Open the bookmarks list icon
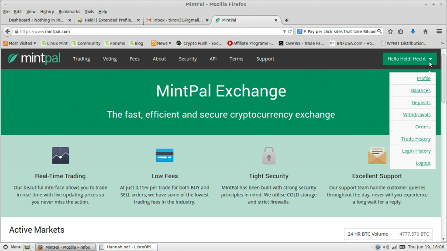 click(401, 31)
